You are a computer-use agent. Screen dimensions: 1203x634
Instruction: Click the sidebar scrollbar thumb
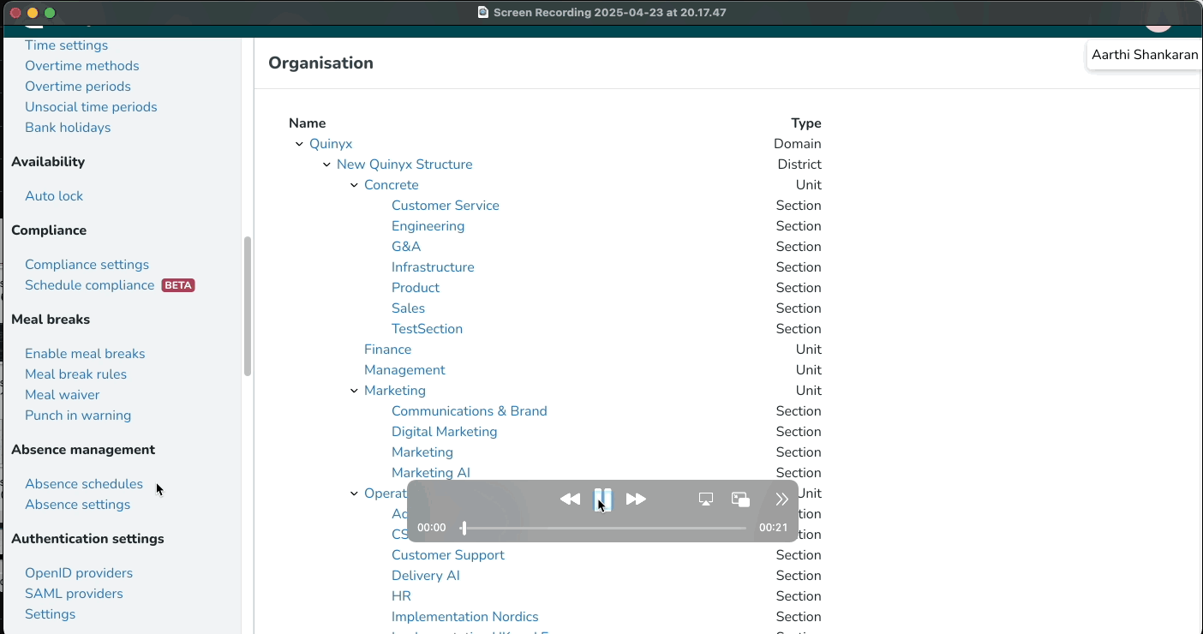coord(248,307)
